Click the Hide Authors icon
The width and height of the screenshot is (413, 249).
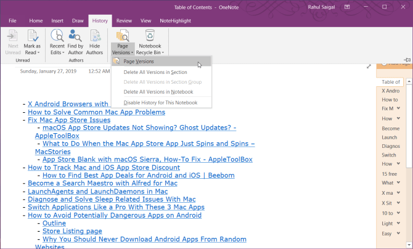pos(95,36)
